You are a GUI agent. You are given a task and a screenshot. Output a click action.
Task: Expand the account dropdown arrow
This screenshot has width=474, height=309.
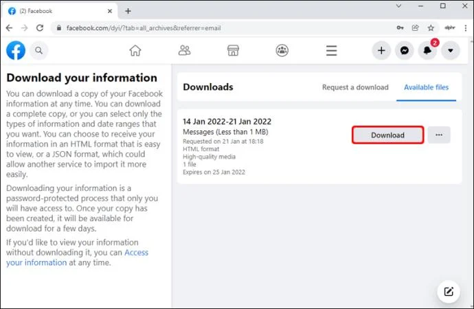click(451, 50)
